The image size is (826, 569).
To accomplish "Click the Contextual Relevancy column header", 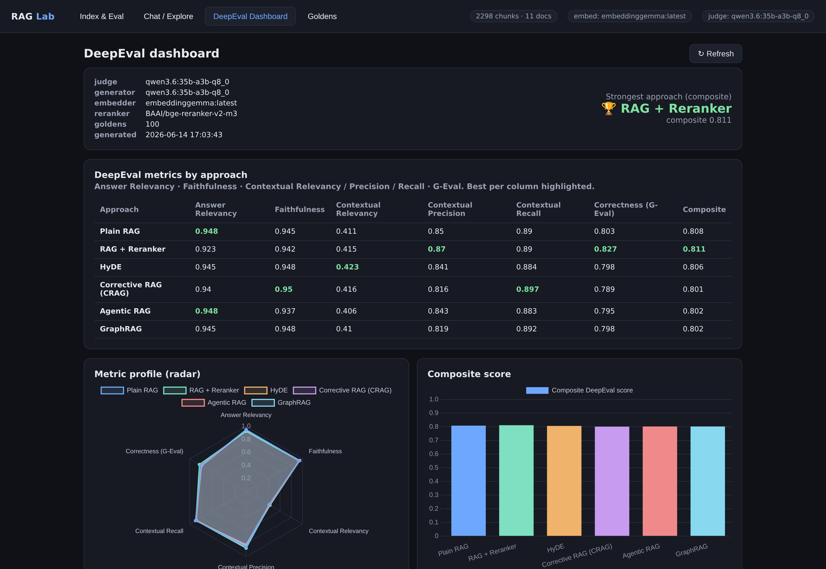I will 358,209.
